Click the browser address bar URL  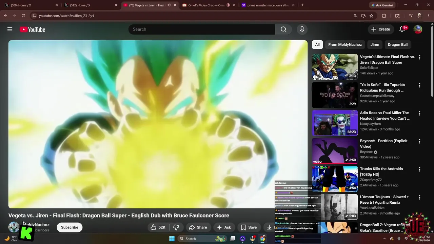coord(66,16)
